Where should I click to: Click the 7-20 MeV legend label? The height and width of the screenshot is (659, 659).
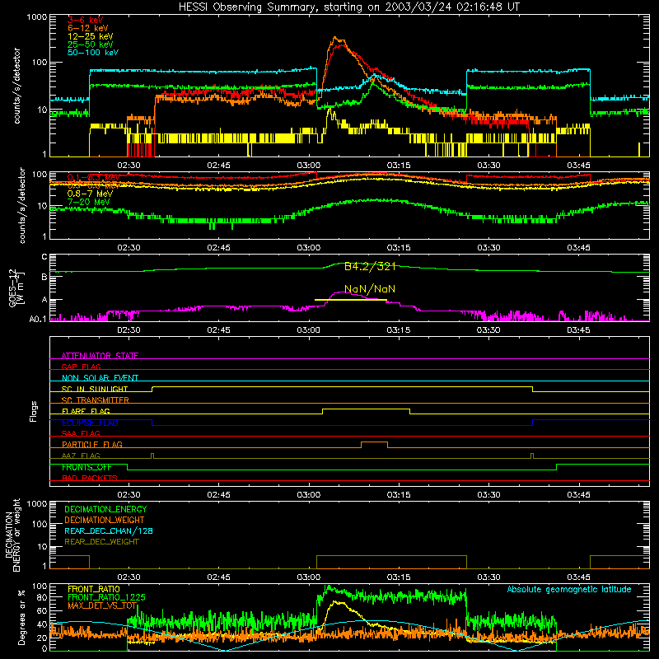point(89,202)
